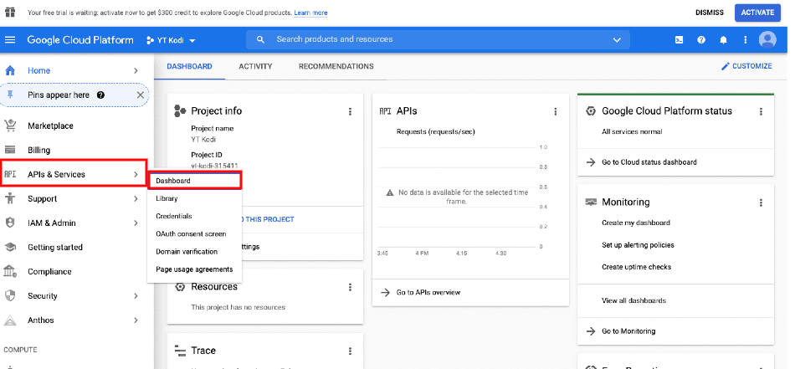
Task: Click the Activate free trial button
Action: (x=757, y=13)
